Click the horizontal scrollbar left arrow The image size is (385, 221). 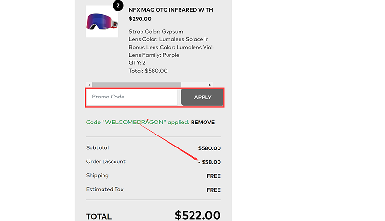[x=89, y=85]
